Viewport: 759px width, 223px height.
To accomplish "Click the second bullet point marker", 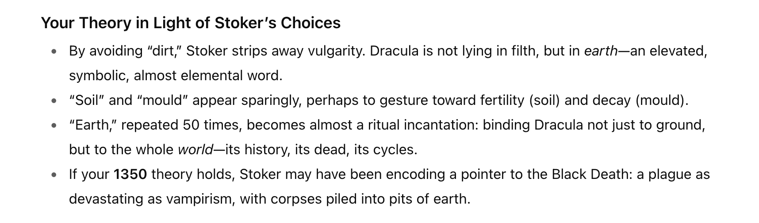I will coord(54,101).
